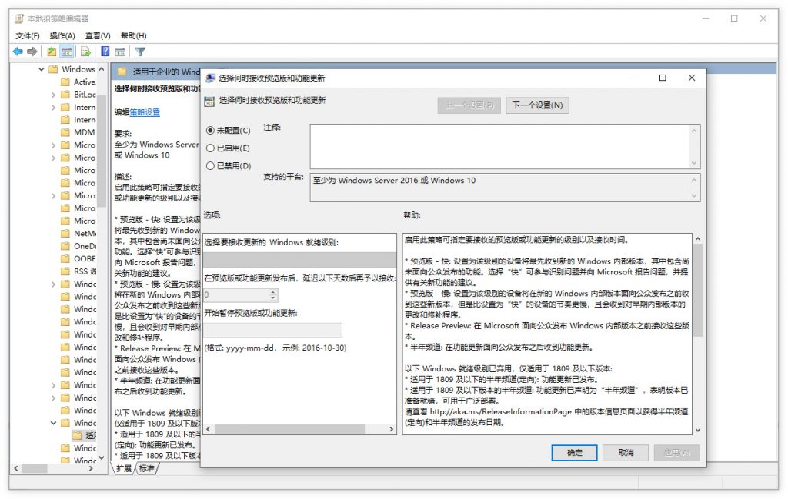Click inside the 注释 comment text box
The width and height of the screenshot is (788, 499).
click(500, 145)
